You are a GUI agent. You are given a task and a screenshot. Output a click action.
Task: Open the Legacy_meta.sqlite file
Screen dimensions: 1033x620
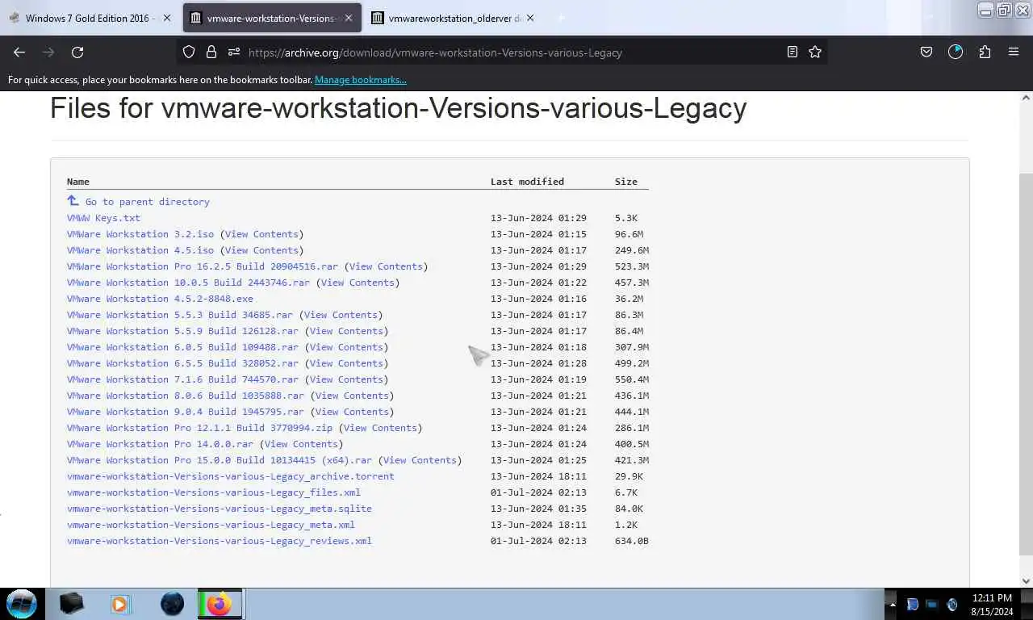click(x=220, y=509)
